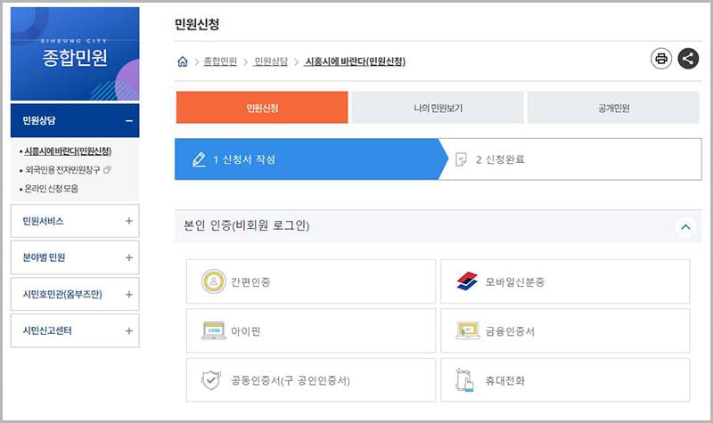The image size is (713, 423).
Task: Collapse the 본인 인증 section chevron
Action: click(685, 227)
